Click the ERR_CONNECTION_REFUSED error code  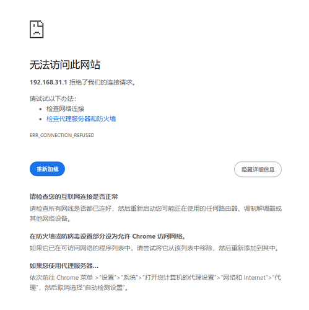(x=62, y=135)
